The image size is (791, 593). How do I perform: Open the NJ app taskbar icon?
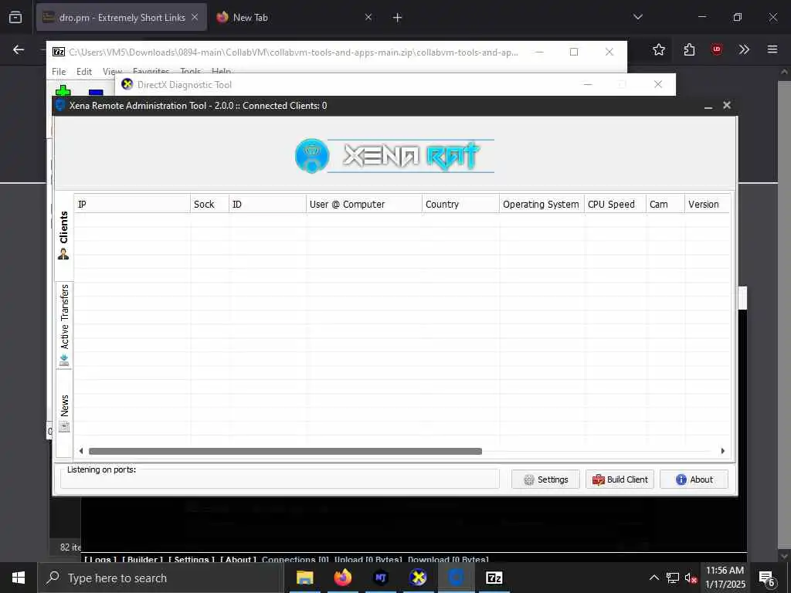[380, 578]
